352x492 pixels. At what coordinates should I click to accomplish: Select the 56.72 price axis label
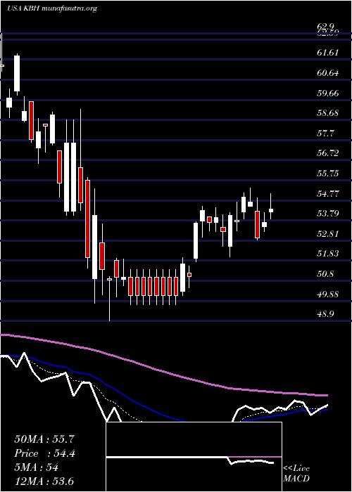pyautogui.click(x=328, y=153)
